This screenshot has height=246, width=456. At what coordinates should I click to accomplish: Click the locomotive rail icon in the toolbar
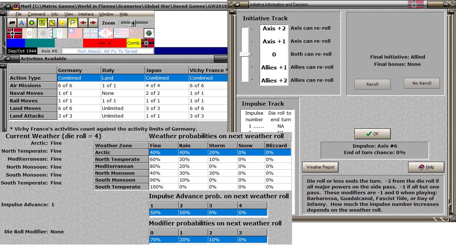(12, 23)
